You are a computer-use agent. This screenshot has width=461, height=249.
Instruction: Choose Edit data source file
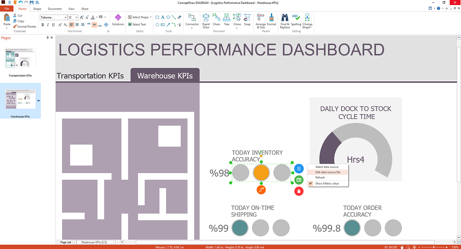(328, 172)
